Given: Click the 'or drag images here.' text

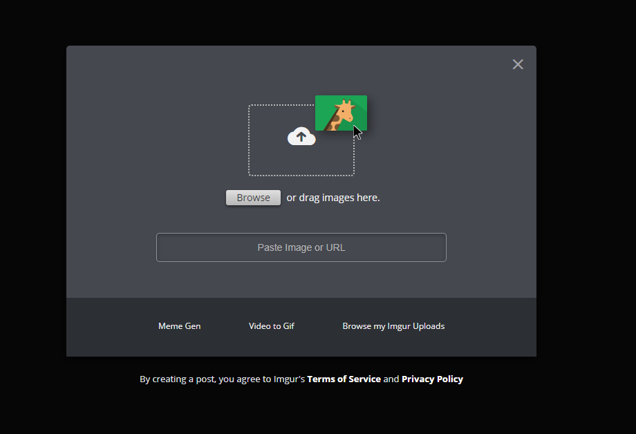Looking at the screenshot, I should pyautogui.click(x=333, y=198).
